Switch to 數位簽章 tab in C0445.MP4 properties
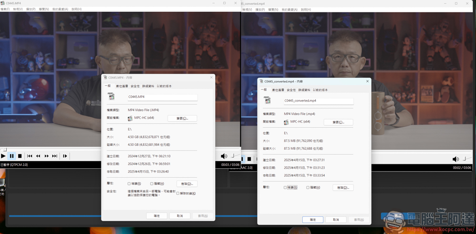The image size is (476, 234). (122, 86)
